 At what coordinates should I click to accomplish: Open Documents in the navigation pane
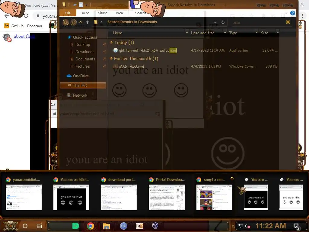(83, 59)
